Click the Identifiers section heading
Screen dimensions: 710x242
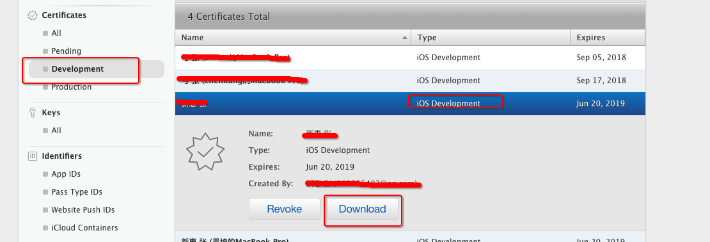pyautogui.click(x=61, y=156)
